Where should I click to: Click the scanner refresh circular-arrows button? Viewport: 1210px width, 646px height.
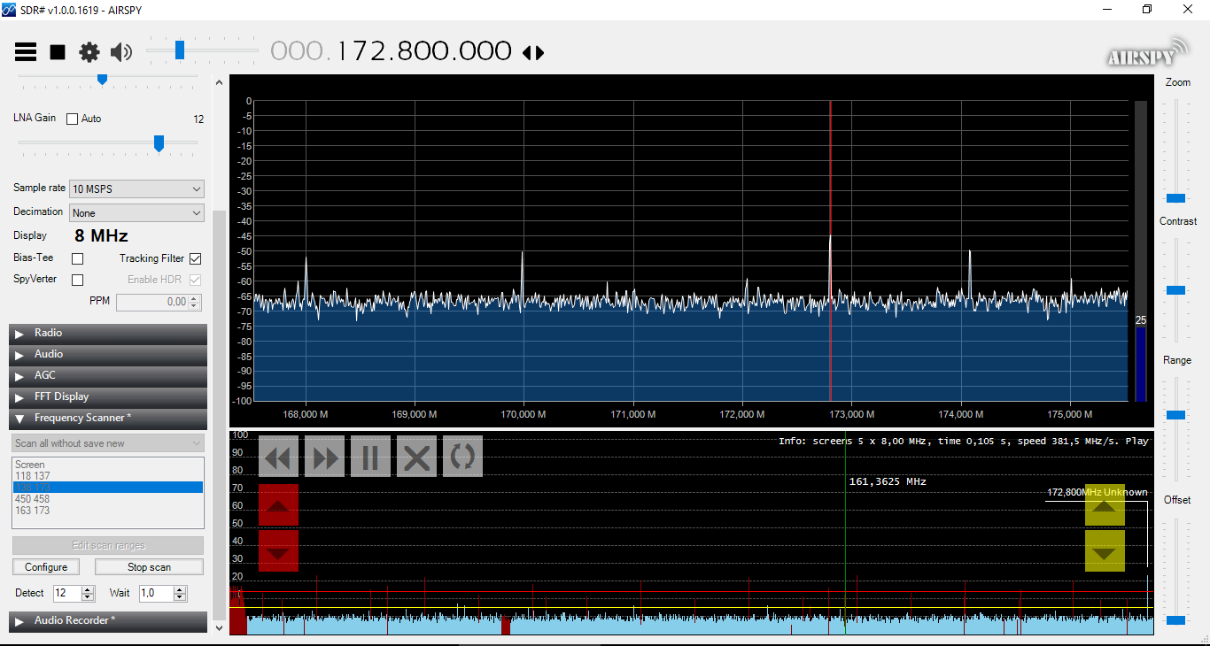point(463,457)
